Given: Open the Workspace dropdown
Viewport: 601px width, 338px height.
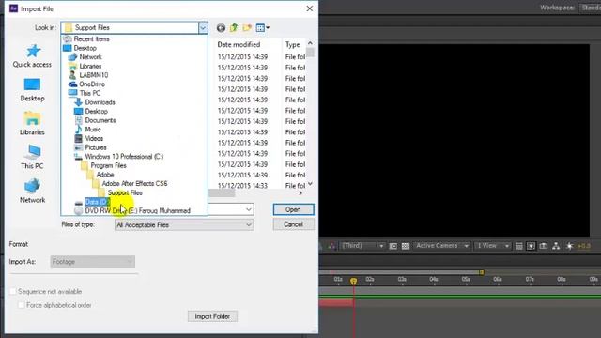Looking at the screenshot, I should click(591, 8).
